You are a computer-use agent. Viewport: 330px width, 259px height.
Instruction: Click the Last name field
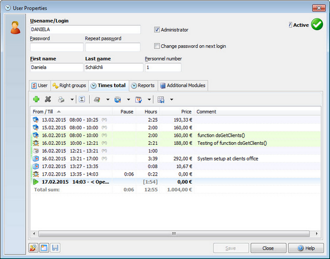[114, 67]
